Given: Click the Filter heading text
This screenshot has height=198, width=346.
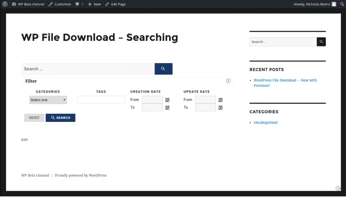Looking at the screenshot, I should 31,81.
